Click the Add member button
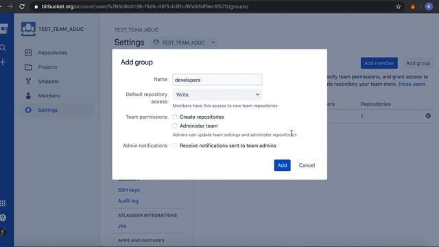This screenshot has height=247, width=439. [x=379, y=63]
